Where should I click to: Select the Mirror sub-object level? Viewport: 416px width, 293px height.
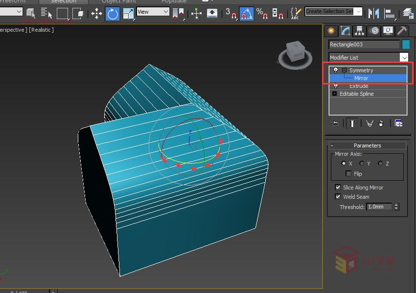pos(368,78)
